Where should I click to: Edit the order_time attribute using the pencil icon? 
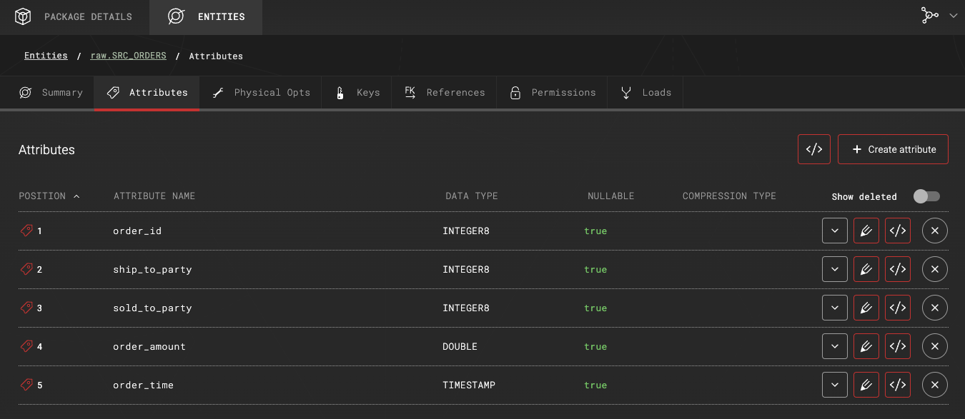[x=866, y=385]
